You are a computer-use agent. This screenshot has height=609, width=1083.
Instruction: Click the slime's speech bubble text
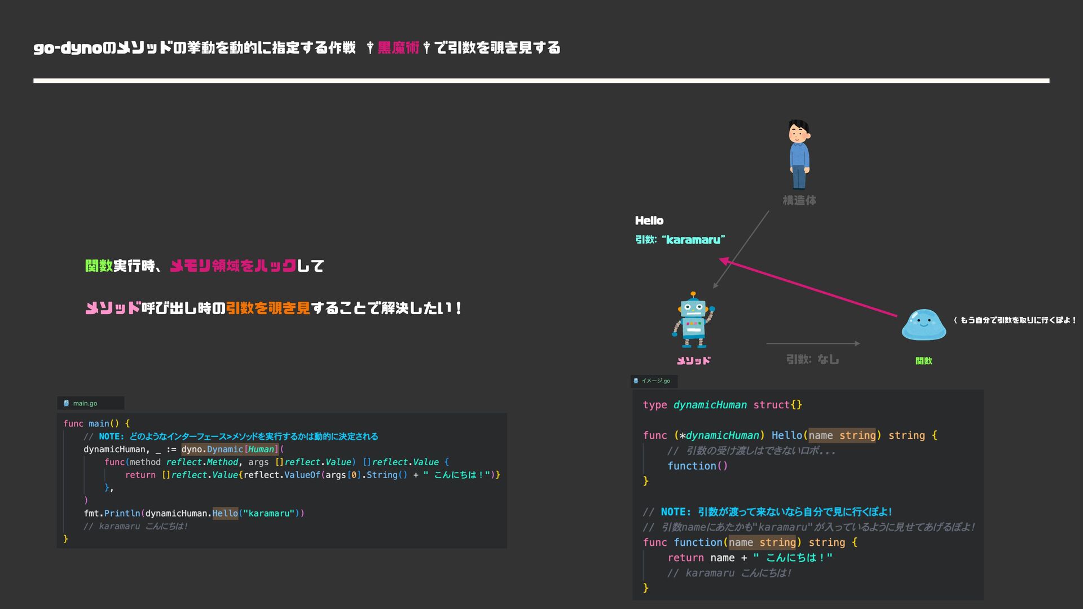[1015, 320]
